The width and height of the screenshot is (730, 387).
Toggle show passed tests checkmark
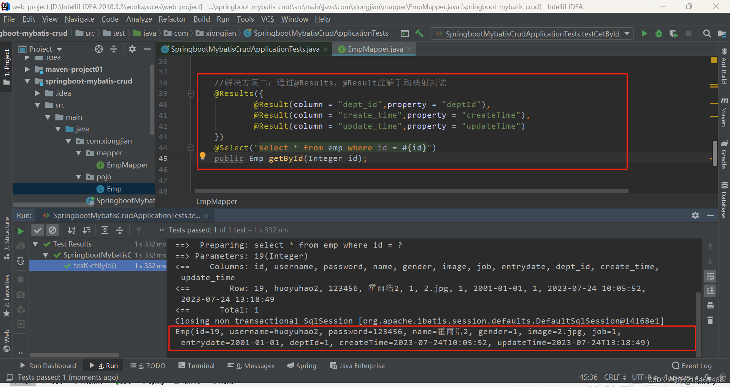37,230
